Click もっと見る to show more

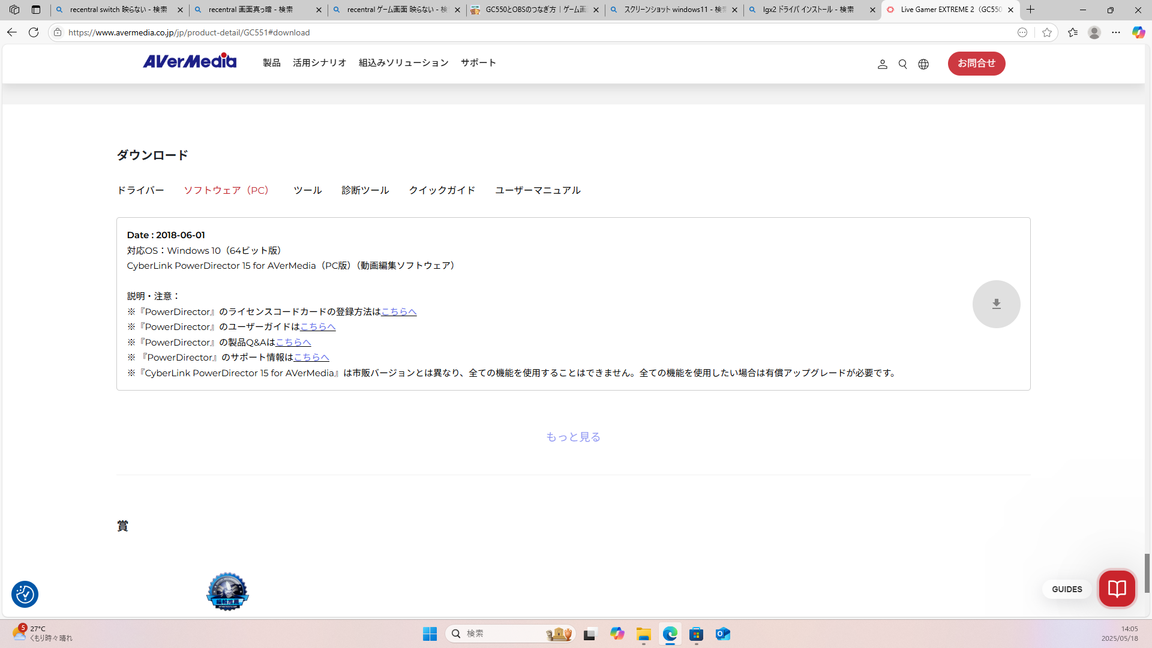[573, 437]
